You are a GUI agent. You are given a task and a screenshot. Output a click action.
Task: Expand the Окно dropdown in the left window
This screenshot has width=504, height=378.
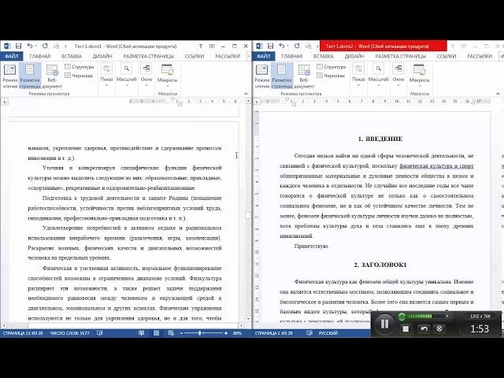pos(146,76)
